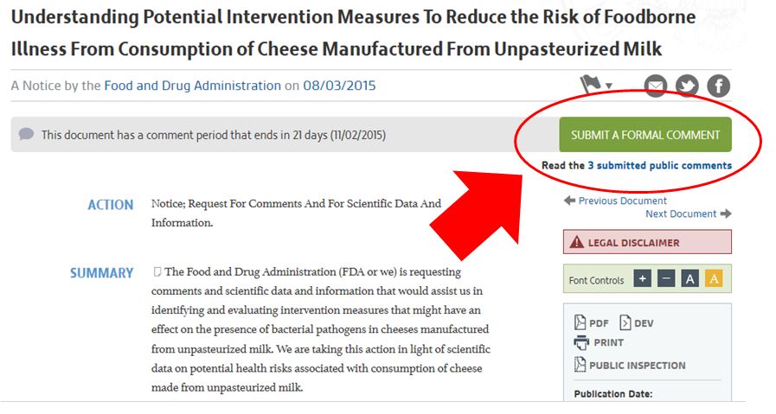This screenshot has height=414, width=776.
Task: Open the 08/03/2015 publication date link
Action: coord(339,86)
